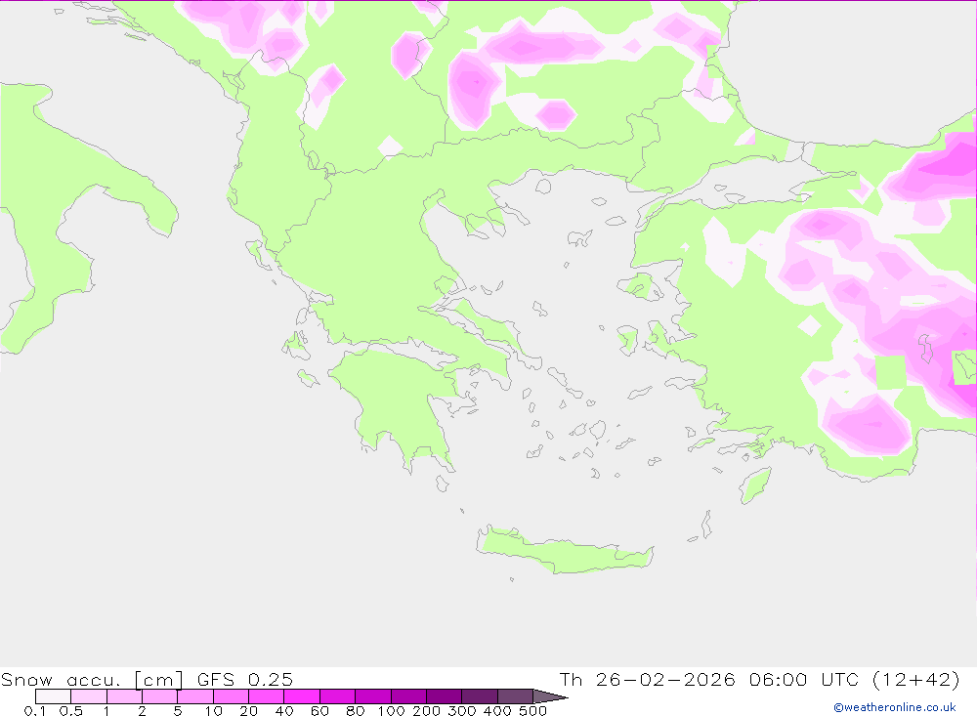Click the "80" legend label
Image resolution: width=977 pixels, height=716 pixels.
click(356, 710)
